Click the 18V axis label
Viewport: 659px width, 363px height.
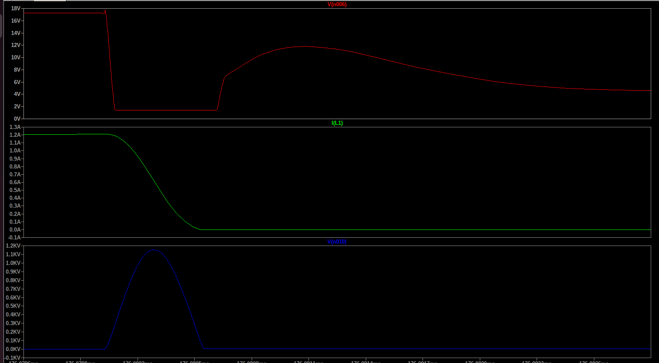pyautogui.click(x=16, y=9)
